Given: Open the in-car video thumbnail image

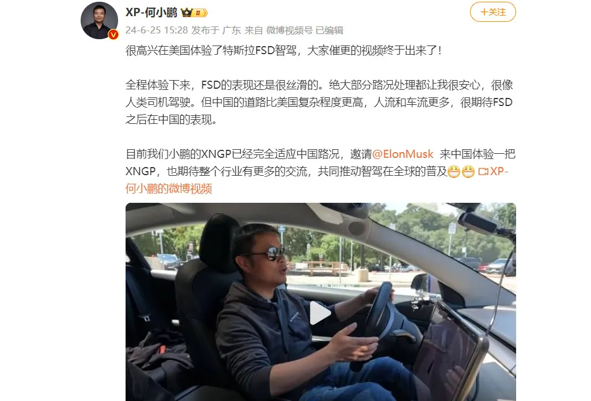Looking at the screenshot, I should [320, 301].
